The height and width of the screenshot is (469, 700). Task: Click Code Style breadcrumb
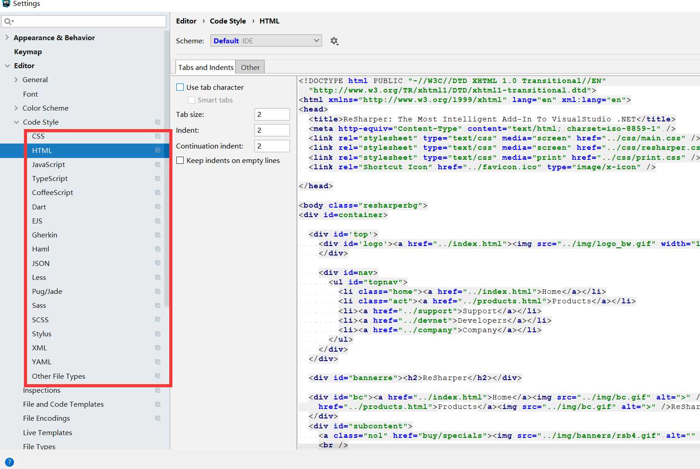pyautogui.click(x=228, y=21)
